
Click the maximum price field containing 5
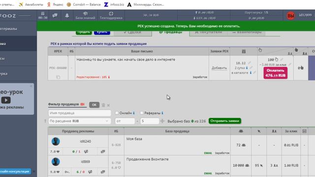tap(150, 121)
